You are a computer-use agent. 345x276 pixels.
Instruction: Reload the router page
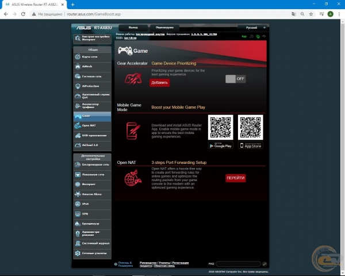pos(23,14)
